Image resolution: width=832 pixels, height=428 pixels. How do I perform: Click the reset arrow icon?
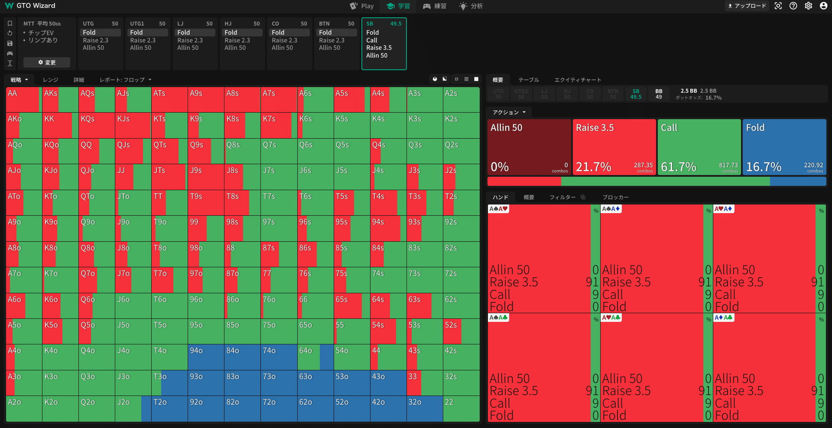(x=10, y=33)
